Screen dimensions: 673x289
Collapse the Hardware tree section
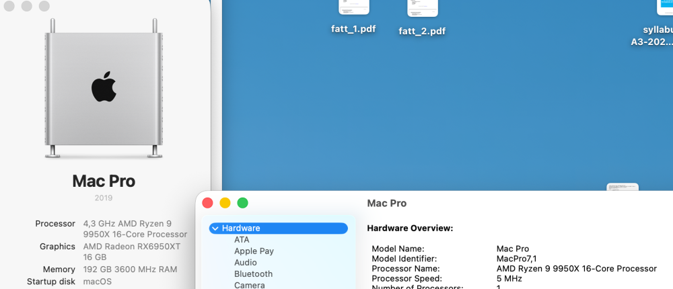tap(215, 229)
